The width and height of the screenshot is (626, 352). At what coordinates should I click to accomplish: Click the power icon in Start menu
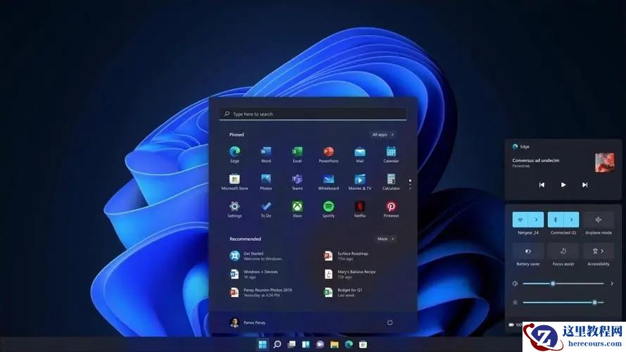[389, 322]
